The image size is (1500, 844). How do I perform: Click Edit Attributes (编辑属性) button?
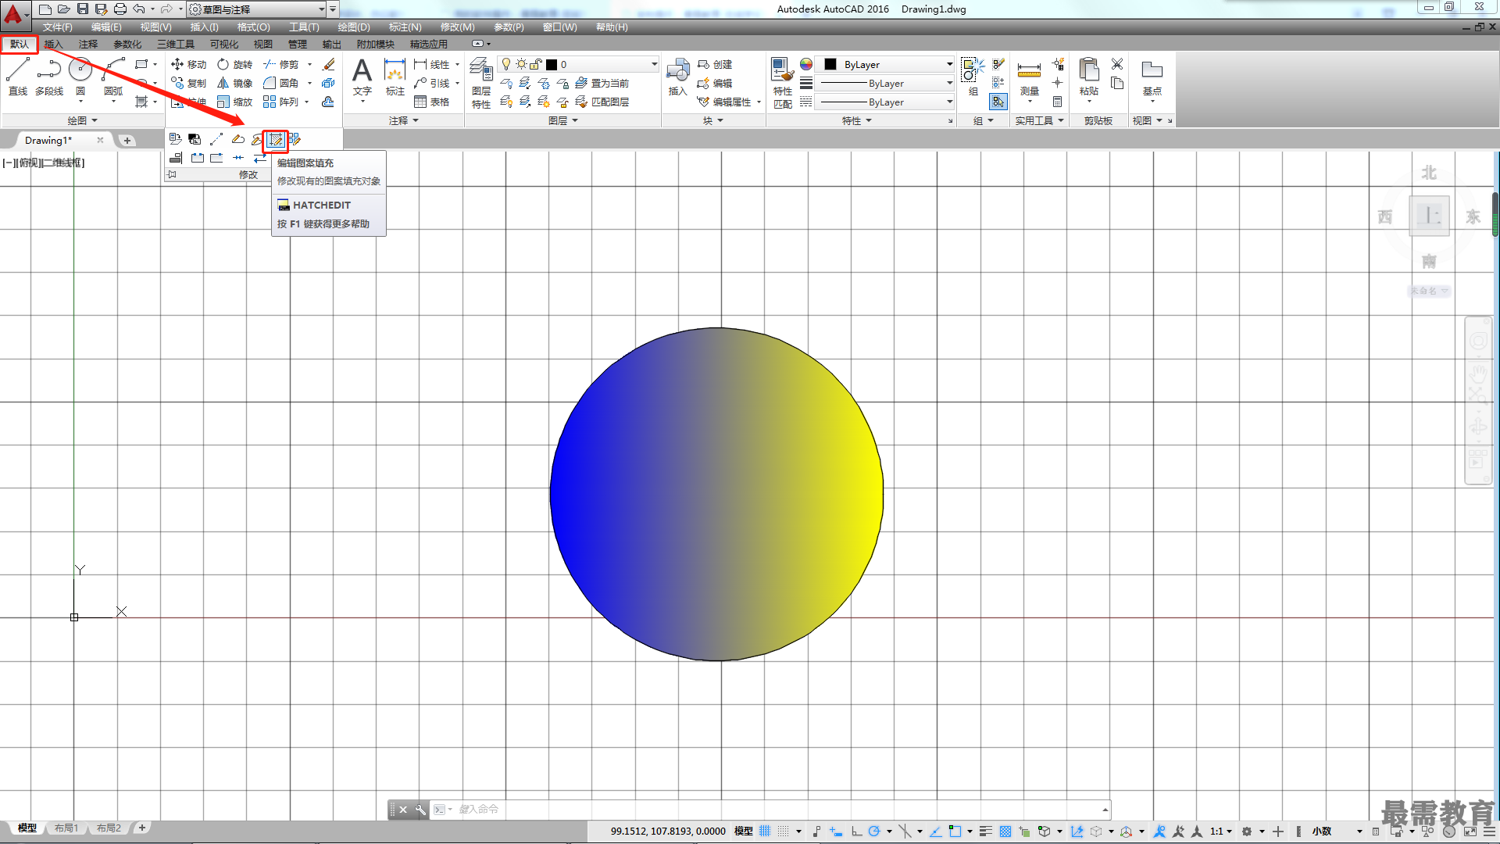724,102
